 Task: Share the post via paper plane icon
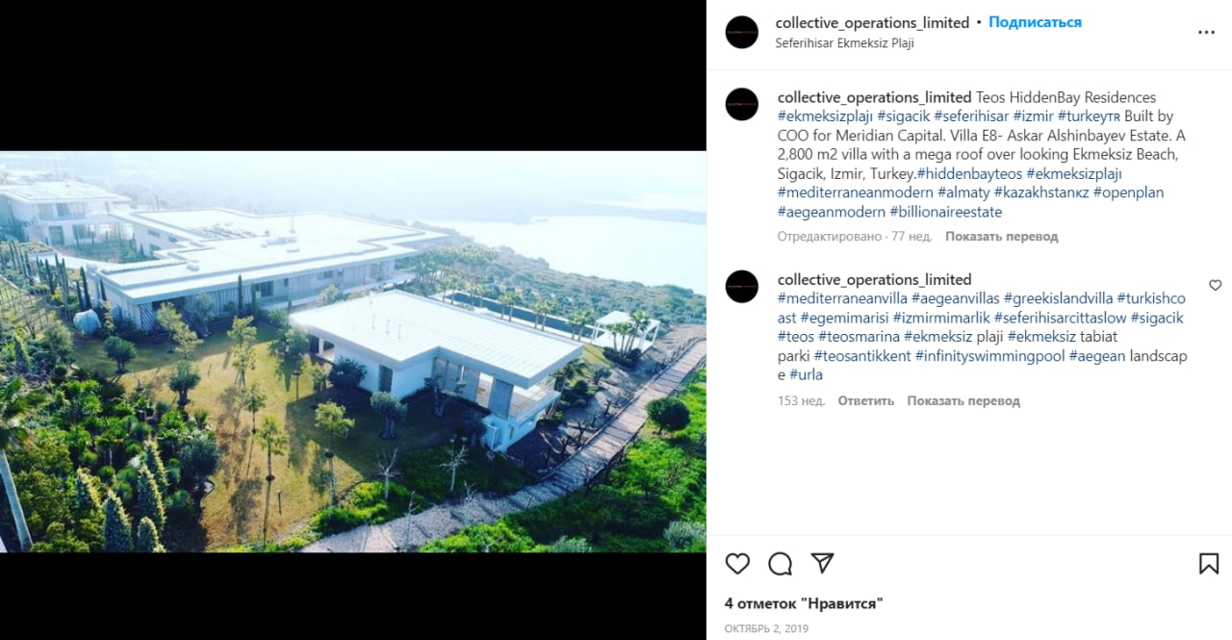[822, 563]
